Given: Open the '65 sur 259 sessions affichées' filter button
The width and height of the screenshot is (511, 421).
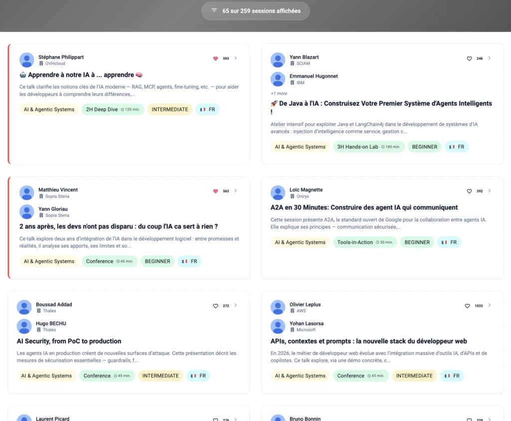Looking at the screenshot, I should point(255,11).
